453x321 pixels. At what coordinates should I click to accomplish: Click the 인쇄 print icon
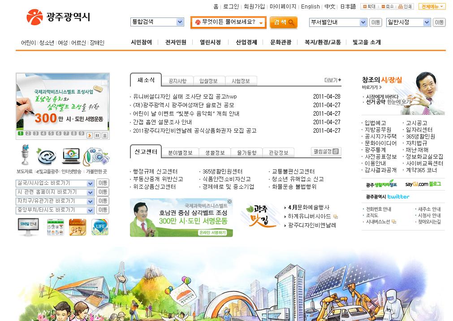406,7
